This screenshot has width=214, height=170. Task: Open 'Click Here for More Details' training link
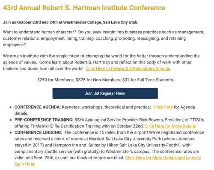(x=170, y=126)
